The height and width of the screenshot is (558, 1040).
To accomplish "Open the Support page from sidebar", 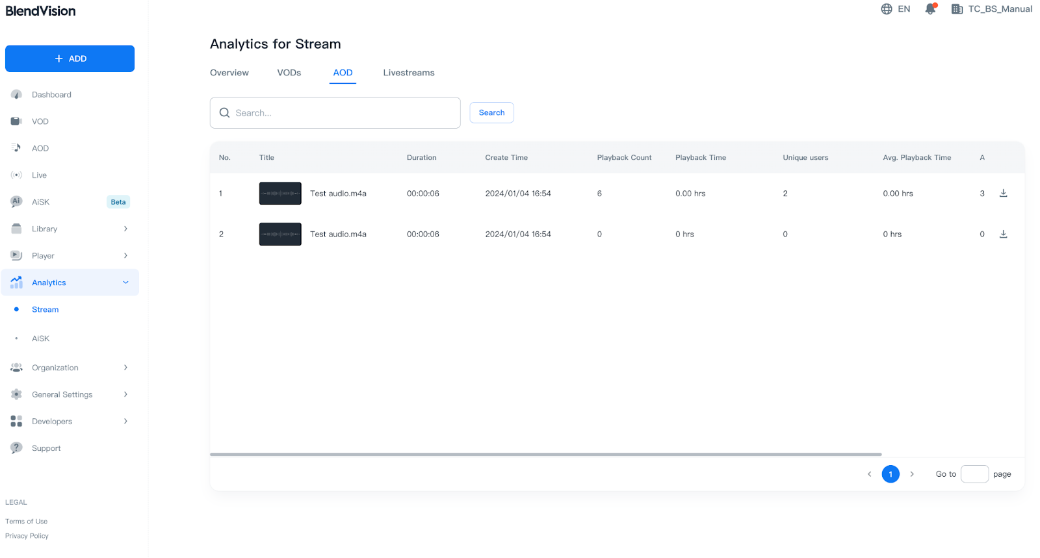I will 46,448.
